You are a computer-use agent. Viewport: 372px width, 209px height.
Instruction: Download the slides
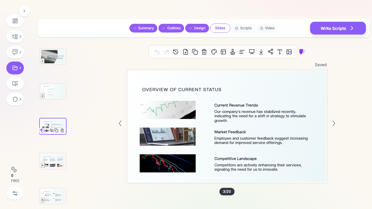[261, 52]
